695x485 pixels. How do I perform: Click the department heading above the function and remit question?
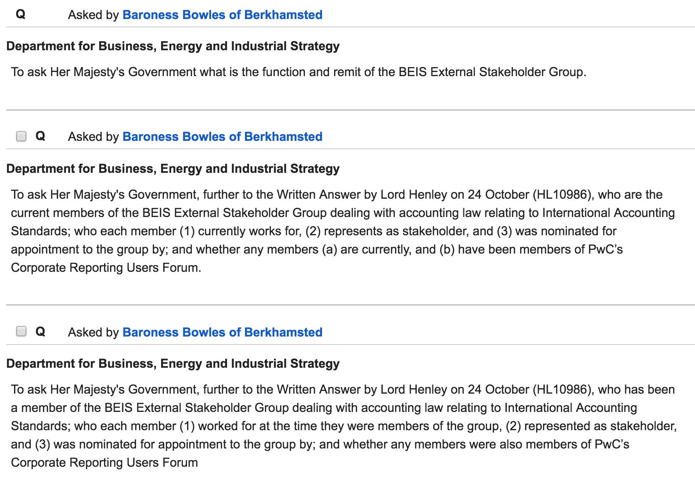pos(173,46)
